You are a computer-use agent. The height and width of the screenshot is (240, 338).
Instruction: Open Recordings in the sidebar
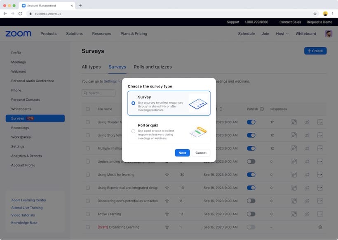click(20, 128)
